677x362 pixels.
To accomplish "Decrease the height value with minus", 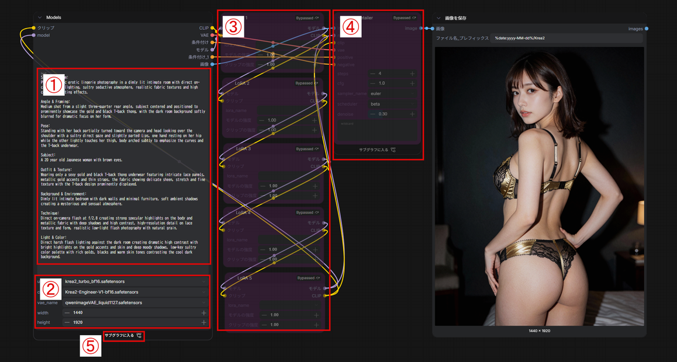I will click(67, 322).
